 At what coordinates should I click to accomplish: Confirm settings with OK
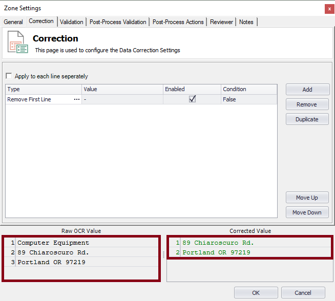(256, 293)
